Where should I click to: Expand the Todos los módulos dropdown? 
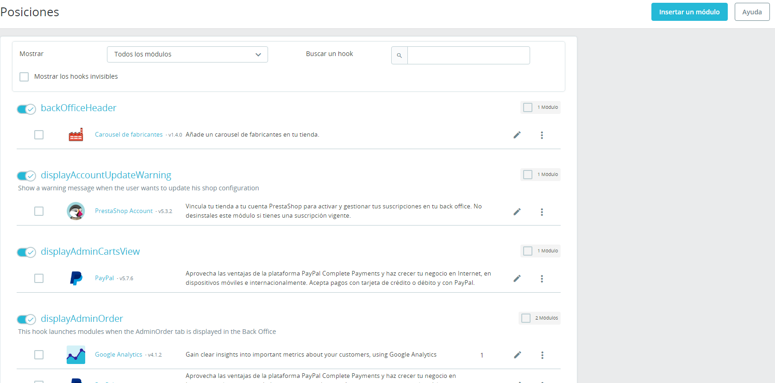(187, 54)
